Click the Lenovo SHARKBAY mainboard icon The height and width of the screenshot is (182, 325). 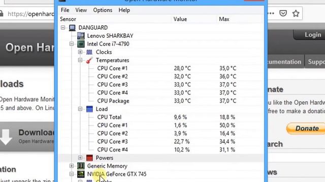click(81, 36)
